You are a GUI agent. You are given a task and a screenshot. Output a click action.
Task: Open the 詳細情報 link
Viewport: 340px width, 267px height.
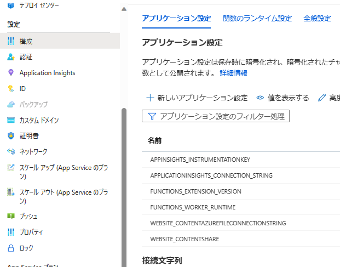coord(234,73)
